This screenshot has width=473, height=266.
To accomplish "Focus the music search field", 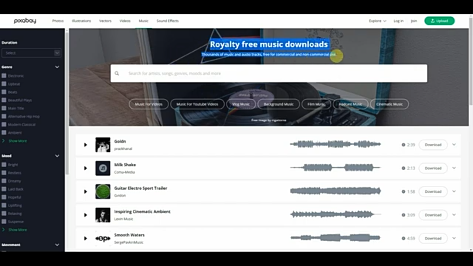I will pos(269,73).
